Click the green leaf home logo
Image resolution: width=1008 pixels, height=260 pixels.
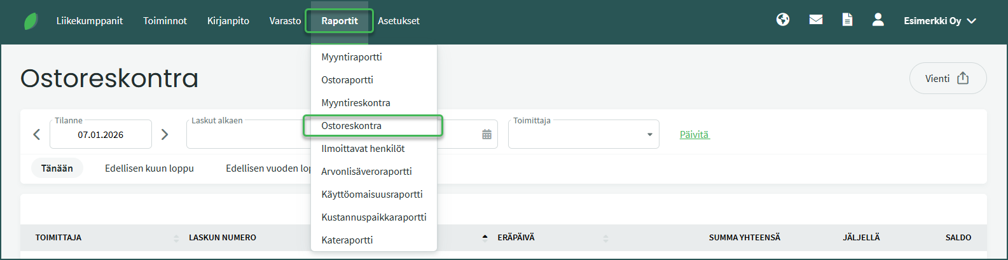[x=31, y=21]
